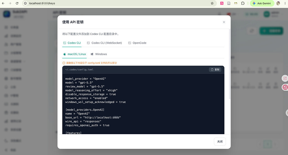The image size is (288, 155).
Task: Click the grid floating widget at right edge
Action: [x=285, y=78]
